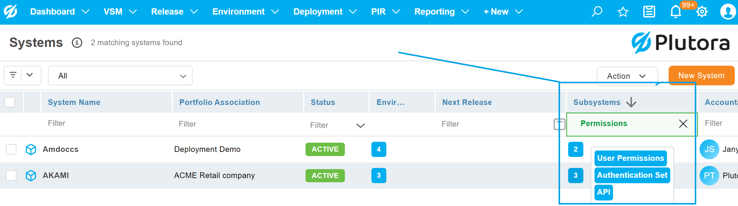
Task: Open the Reporting menu
Action: click(441, 12)
